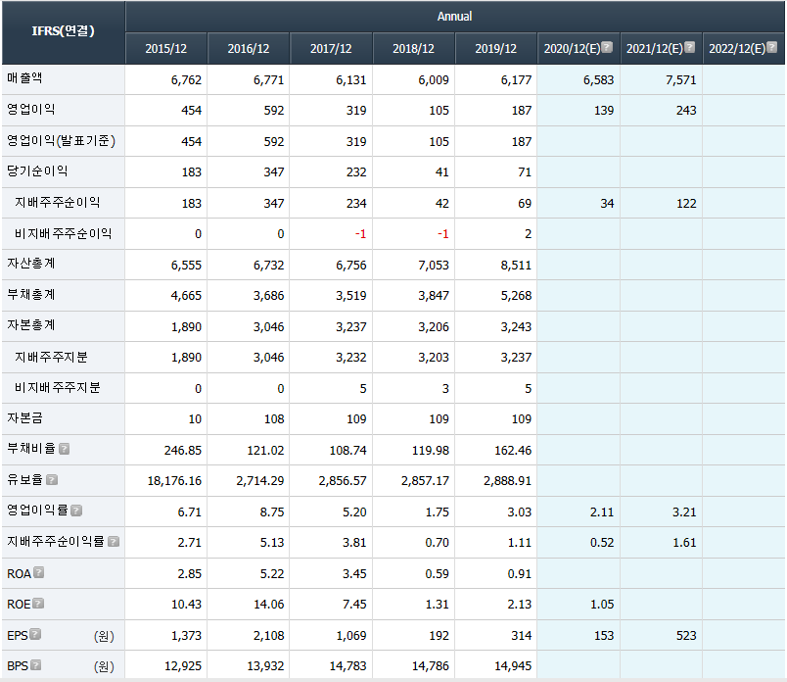Click 부채총계 value 4,665
The image size is (787, 682).
[x=186, y=296]
